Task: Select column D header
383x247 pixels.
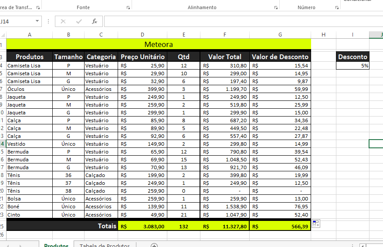Action: [x=142, y=35]
